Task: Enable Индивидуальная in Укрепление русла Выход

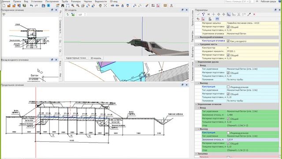Action: click(x=228, y=87)
